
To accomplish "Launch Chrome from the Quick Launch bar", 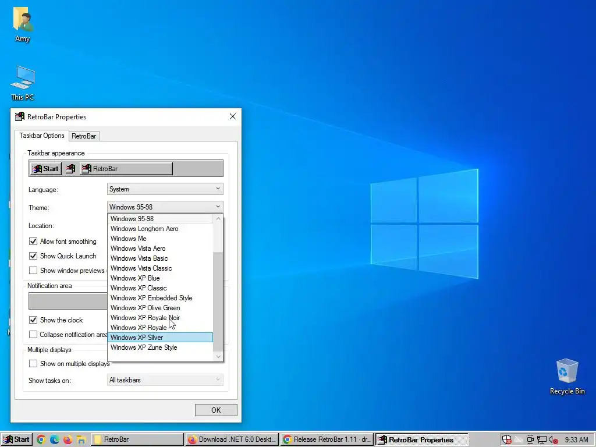I will [41, 440].
